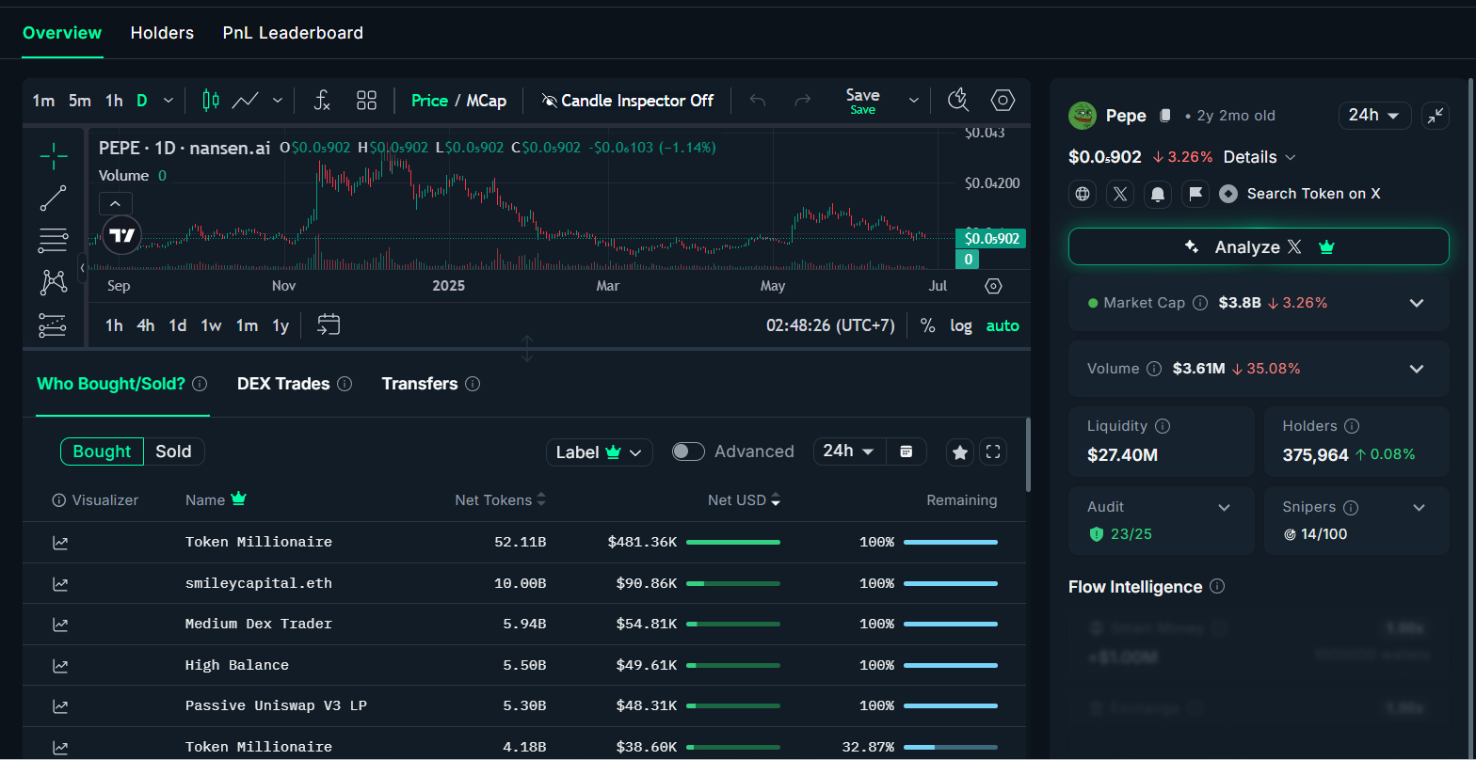The height and width of the screenshot is (760, 1476).
Task: Select the pattern drawing tool
Action: pos(54,282)
